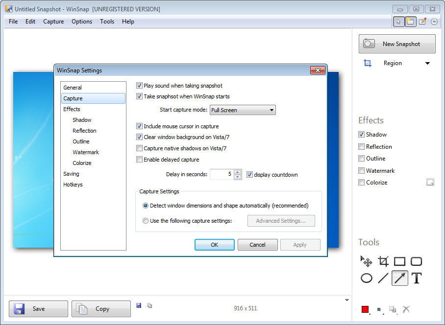
Task: Select the square-cornered Rectangle tool
Action: 399,261
